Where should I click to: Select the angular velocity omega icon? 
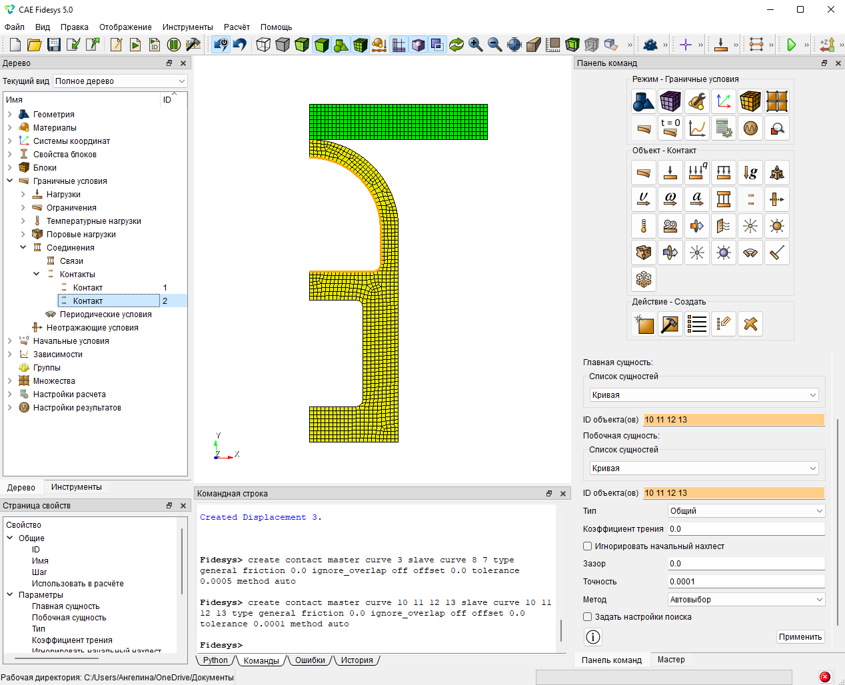(670, 199)
